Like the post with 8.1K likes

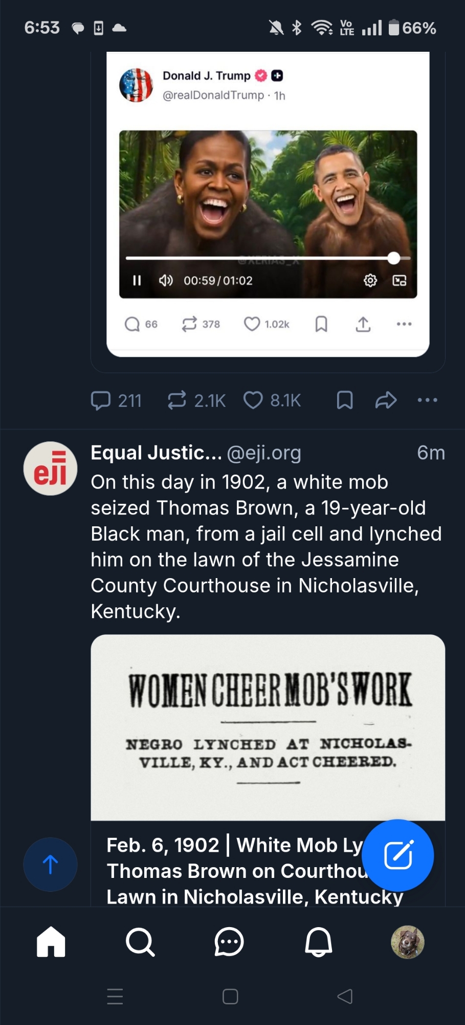[x=253, y=400]
